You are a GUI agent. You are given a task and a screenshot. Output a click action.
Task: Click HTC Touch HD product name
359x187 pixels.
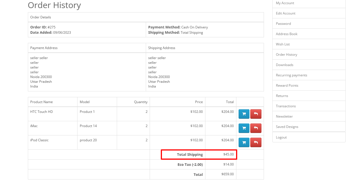[x=42, y=112]
